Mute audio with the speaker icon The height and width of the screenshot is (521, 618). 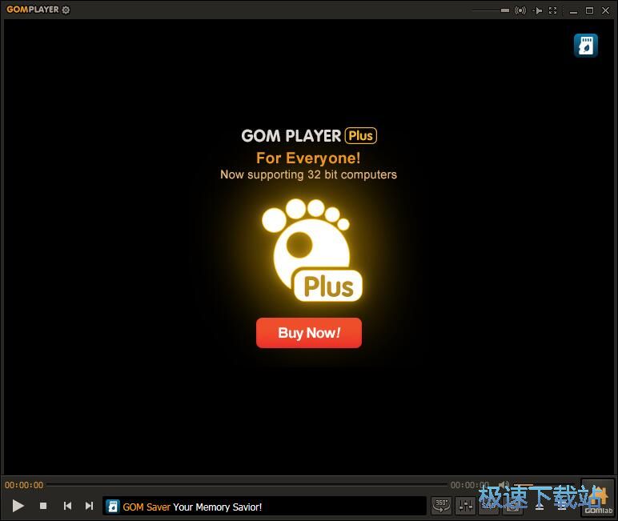coord(504,485)
